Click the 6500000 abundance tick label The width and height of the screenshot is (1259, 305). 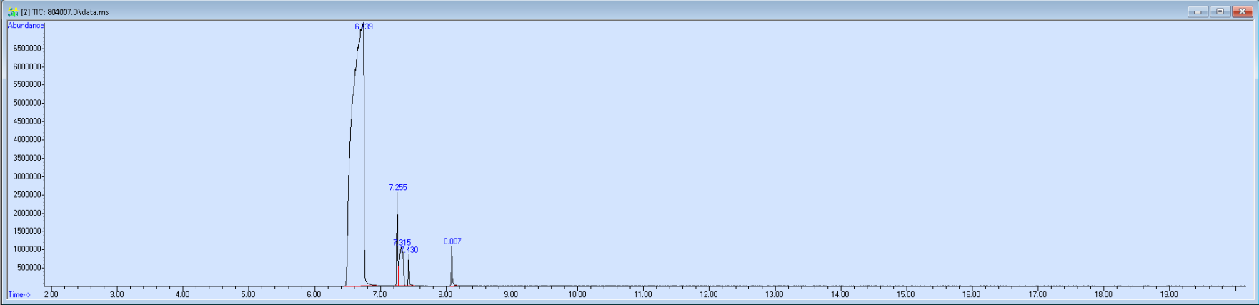coord(27,49)
